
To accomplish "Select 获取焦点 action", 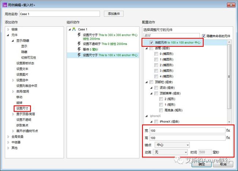I will (22, 125).
